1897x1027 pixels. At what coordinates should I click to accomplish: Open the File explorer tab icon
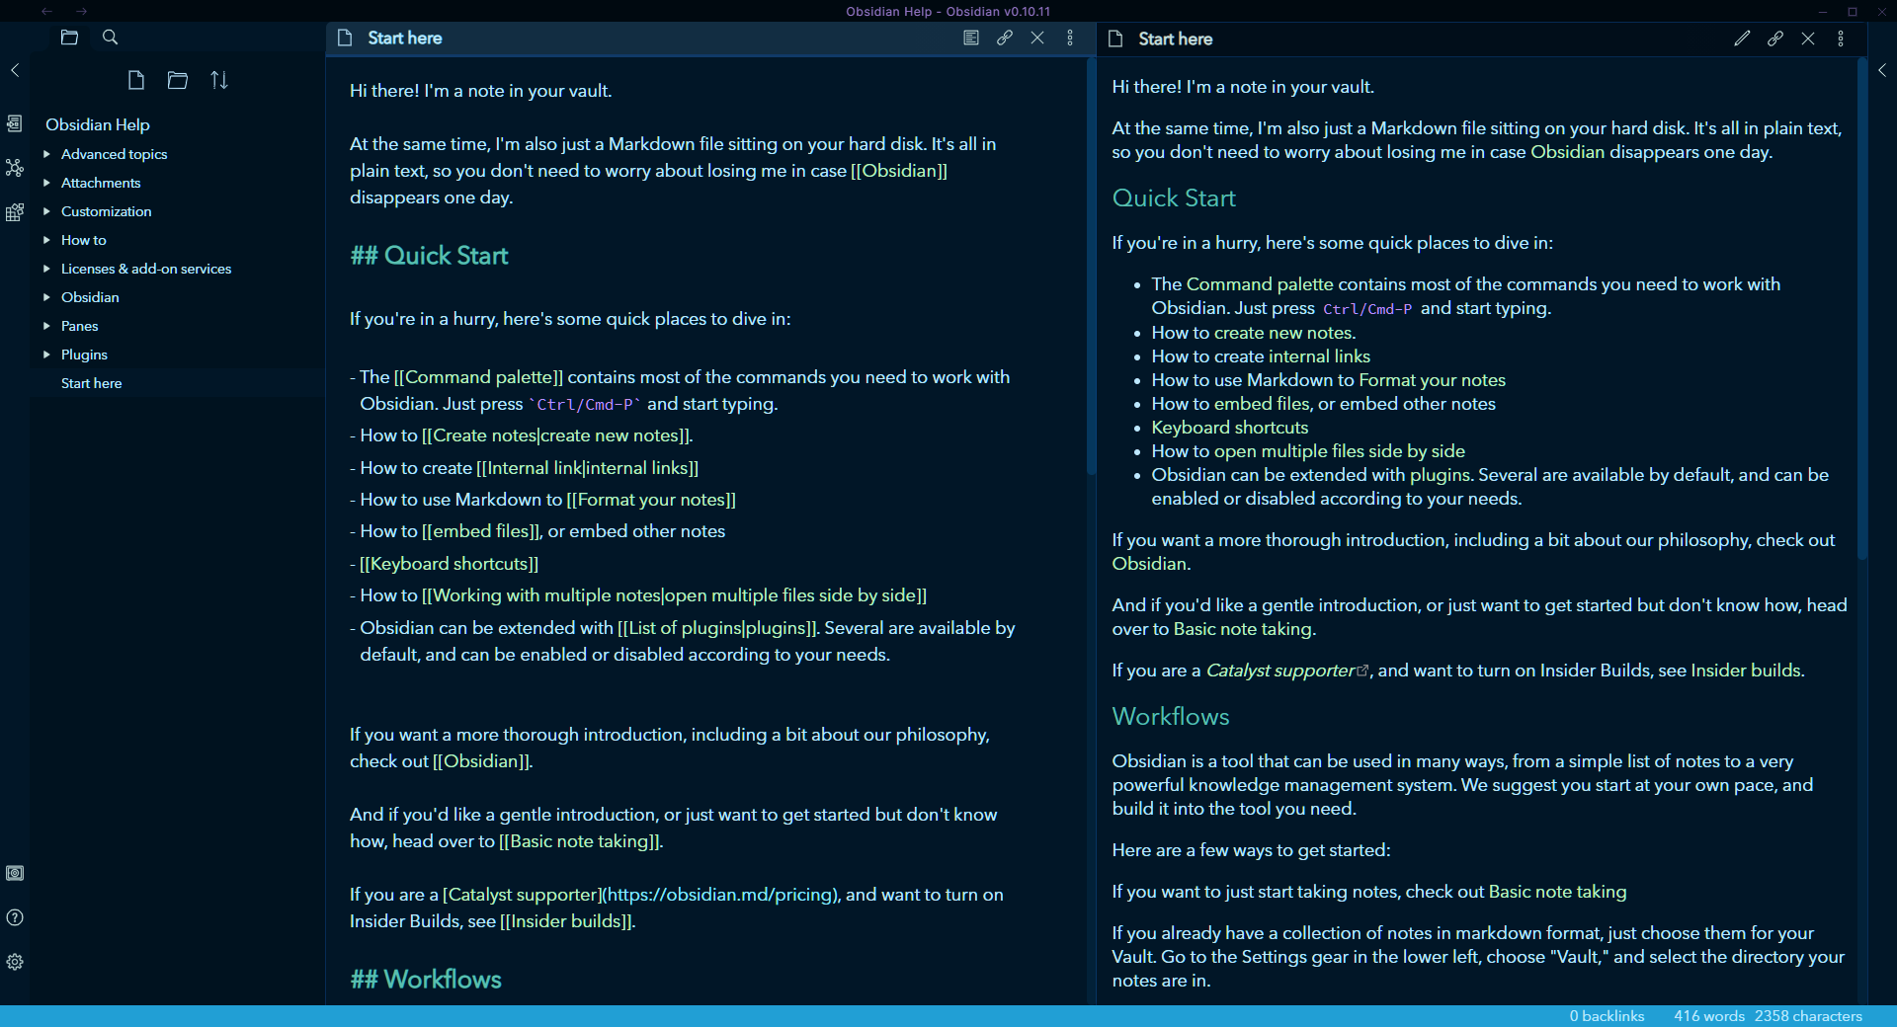click(x=69, y=38)
